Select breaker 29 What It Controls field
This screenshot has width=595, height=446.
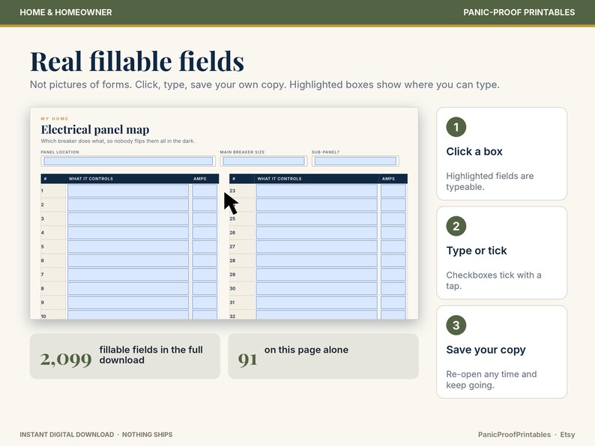click(316, 275)
